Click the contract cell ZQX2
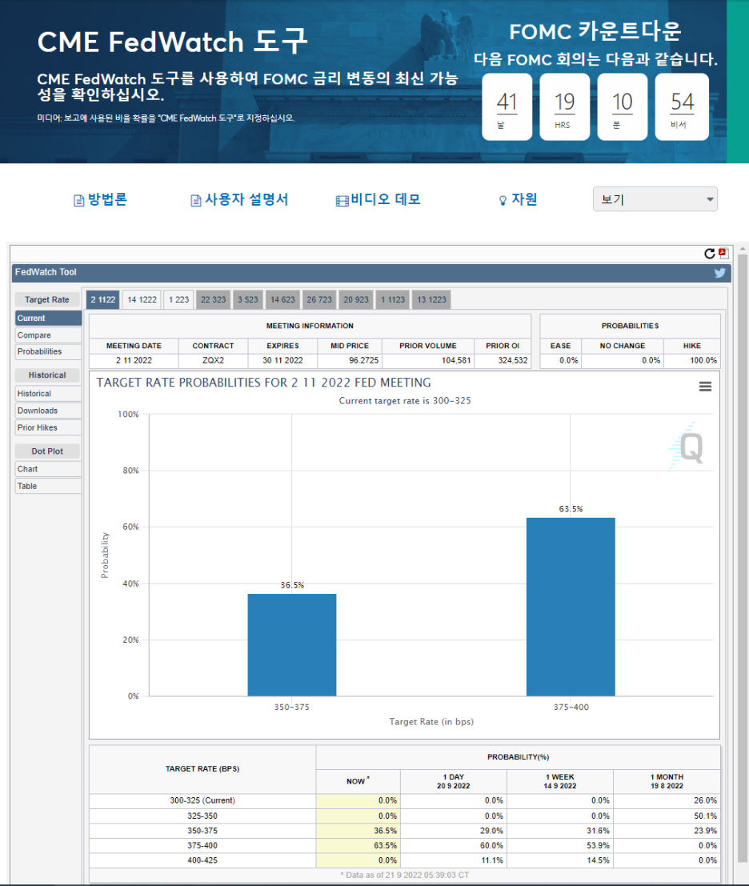The image size is (749, 886). 213,360
